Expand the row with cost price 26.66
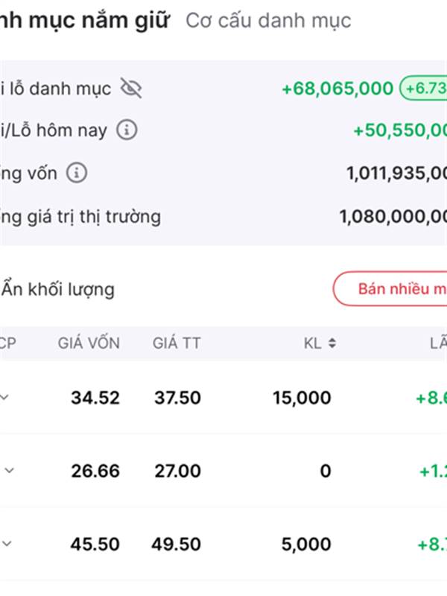The image size is (447, 596). pos(9,471)
